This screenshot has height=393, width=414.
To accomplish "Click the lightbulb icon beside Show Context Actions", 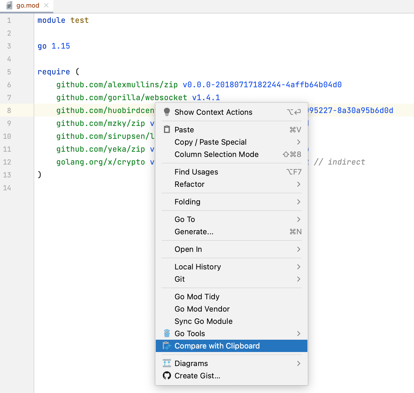I will click(167, 112).
